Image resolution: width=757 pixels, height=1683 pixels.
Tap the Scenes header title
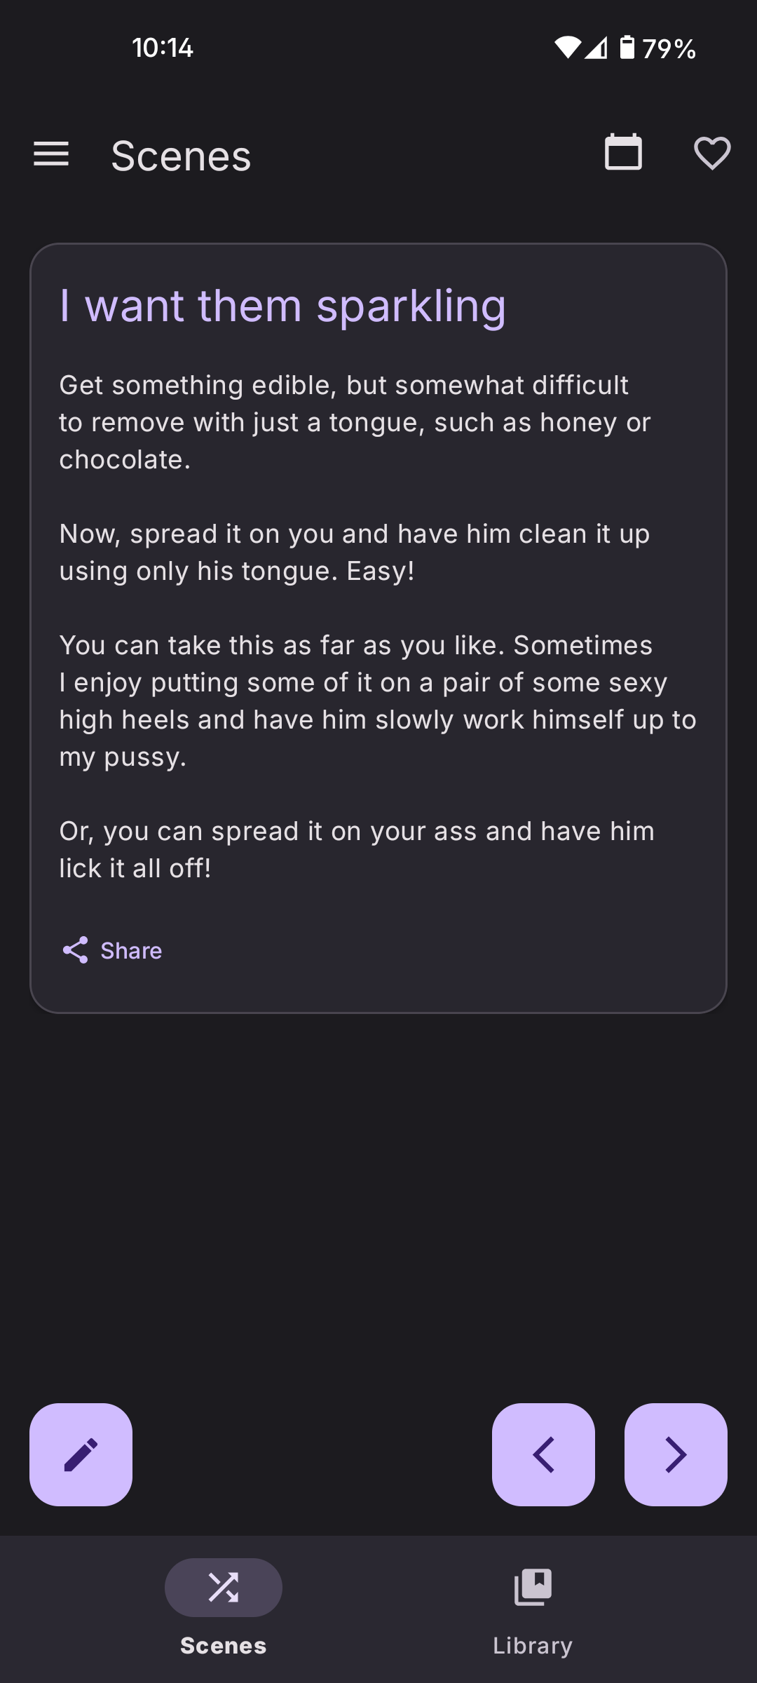[181, 156]
